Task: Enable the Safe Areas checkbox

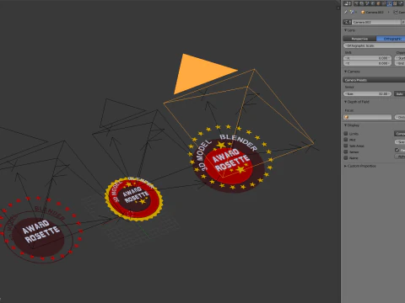Action: click(346, 146)
